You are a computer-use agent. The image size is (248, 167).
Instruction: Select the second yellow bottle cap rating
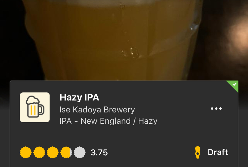(39, 152)
